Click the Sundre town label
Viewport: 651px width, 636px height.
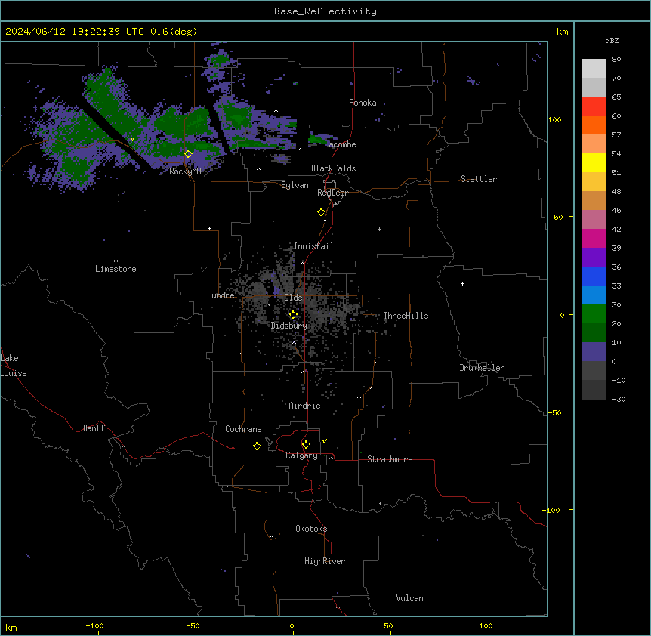point(221,295)
